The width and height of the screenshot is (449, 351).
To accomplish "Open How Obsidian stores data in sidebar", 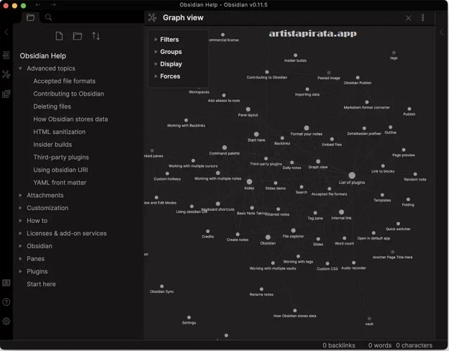I will click(71, 119).
